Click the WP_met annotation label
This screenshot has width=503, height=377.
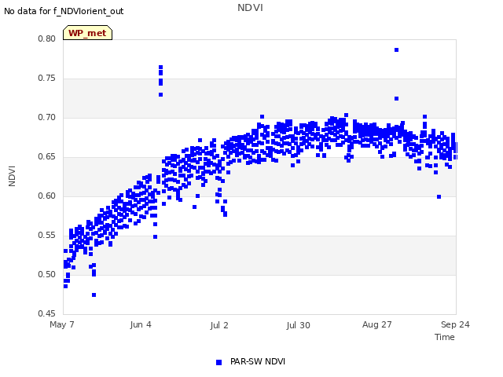pos(87,33)
